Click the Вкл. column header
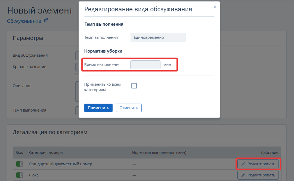294x181 pixels. (19, 153)
